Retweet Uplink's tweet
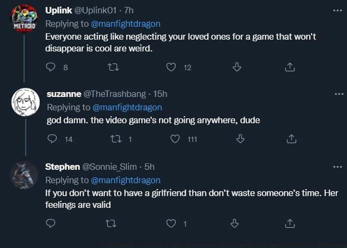This screenshot has width=347, height=248. click(112, 67)
